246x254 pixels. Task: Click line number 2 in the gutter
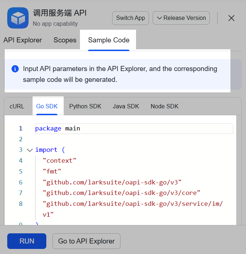21,139
